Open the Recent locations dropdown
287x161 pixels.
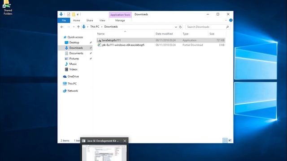(74, 27)
